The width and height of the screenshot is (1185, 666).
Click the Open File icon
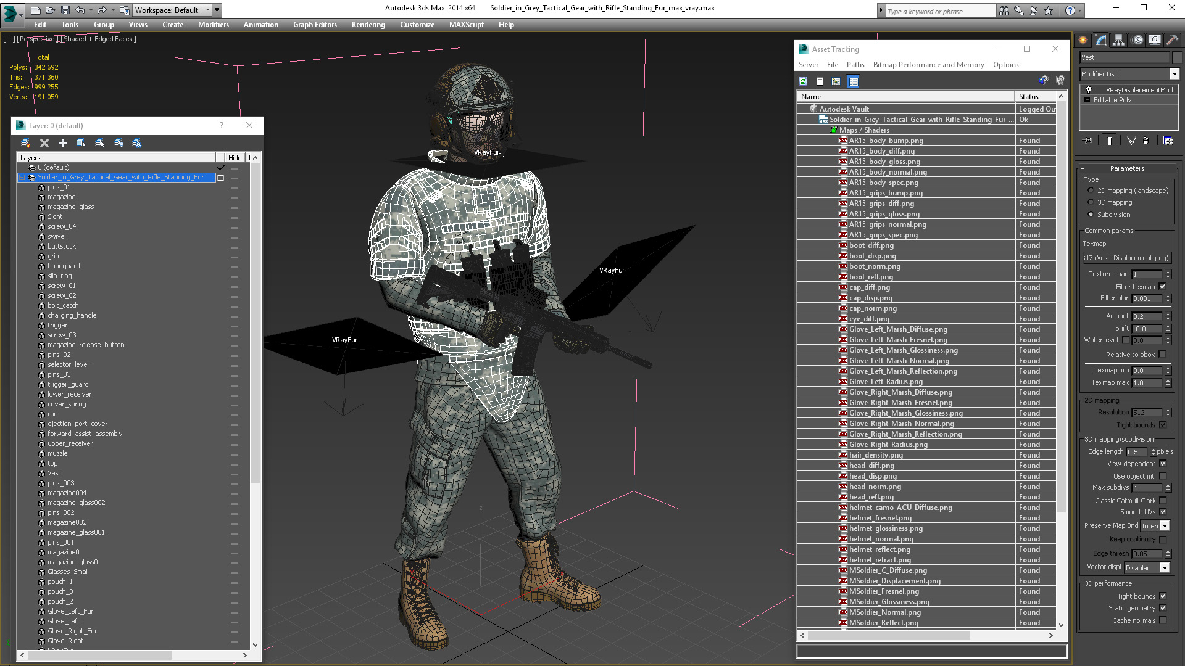click(x=50, y=10)
